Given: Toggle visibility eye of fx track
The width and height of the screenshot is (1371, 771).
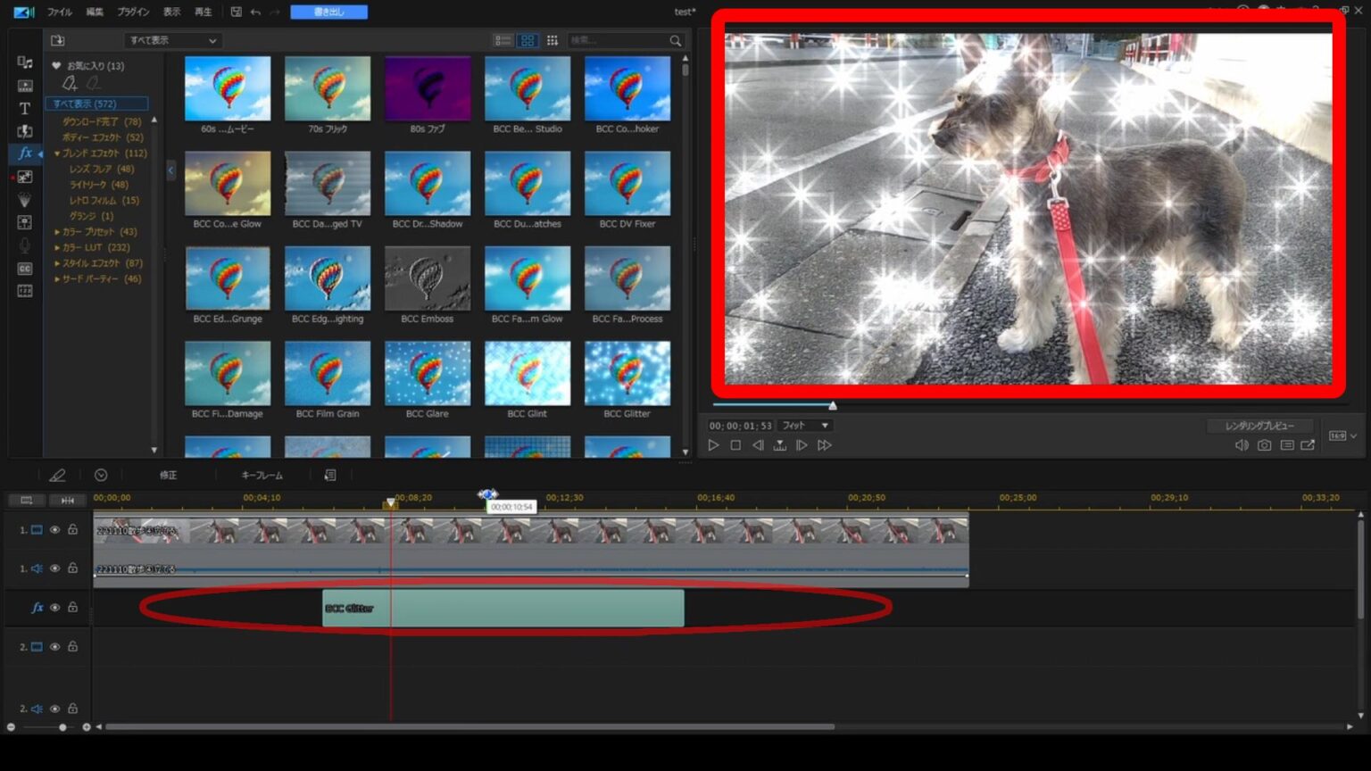Looking at the screenshot, I should point(54,608).
